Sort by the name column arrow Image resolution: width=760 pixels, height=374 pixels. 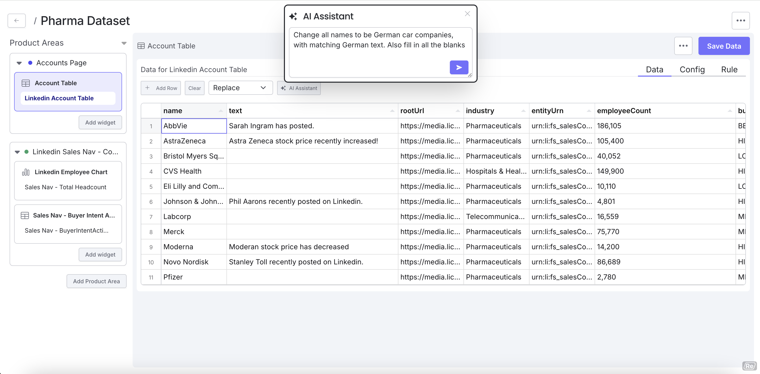pyautogui.click(x=221, y=111)
